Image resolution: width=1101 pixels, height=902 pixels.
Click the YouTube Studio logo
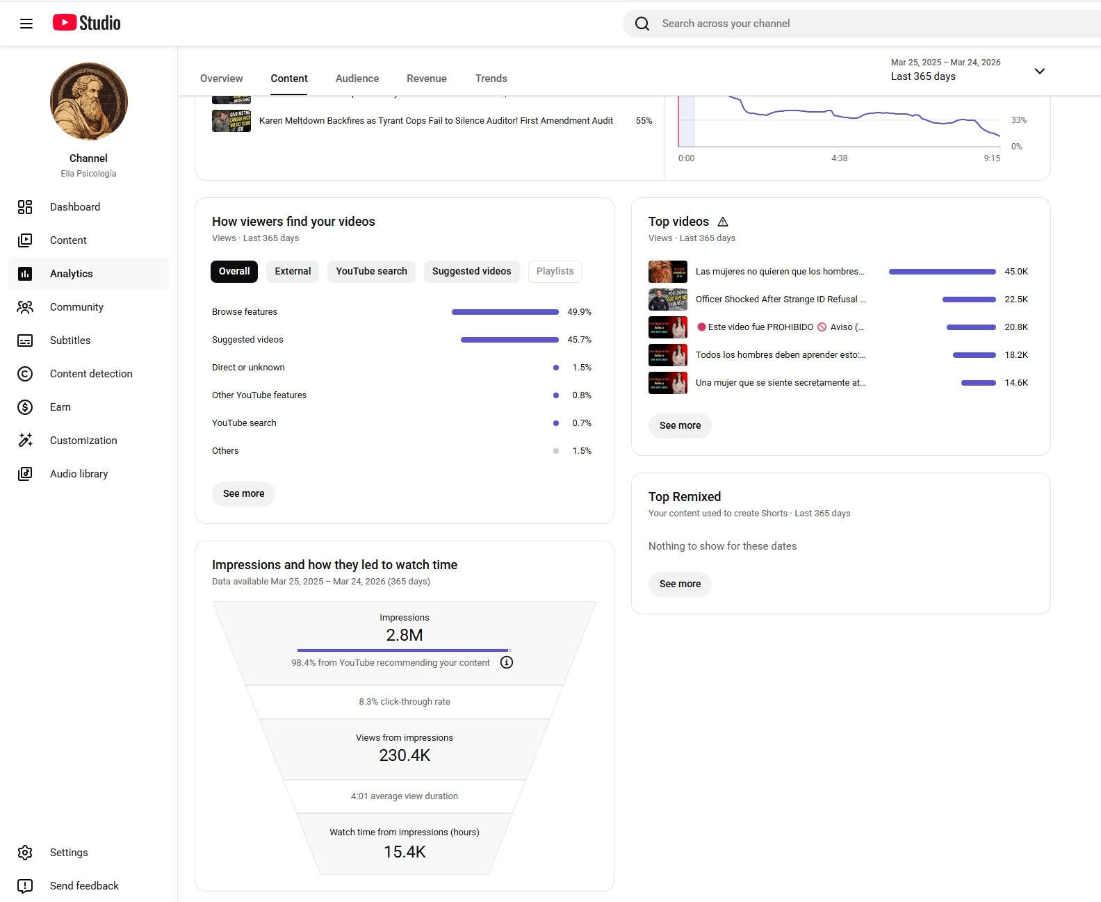87,23
